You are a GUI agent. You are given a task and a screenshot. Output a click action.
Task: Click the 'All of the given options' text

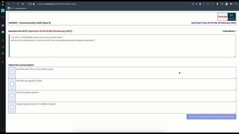(x=28, y=92)
